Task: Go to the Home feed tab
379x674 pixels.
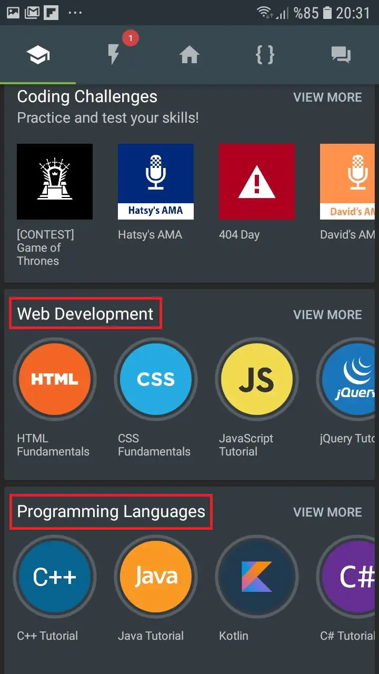Action: point(189,55)
